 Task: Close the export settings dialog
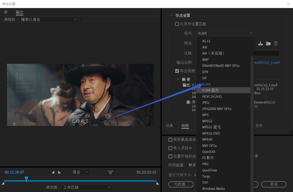(288, 4)
